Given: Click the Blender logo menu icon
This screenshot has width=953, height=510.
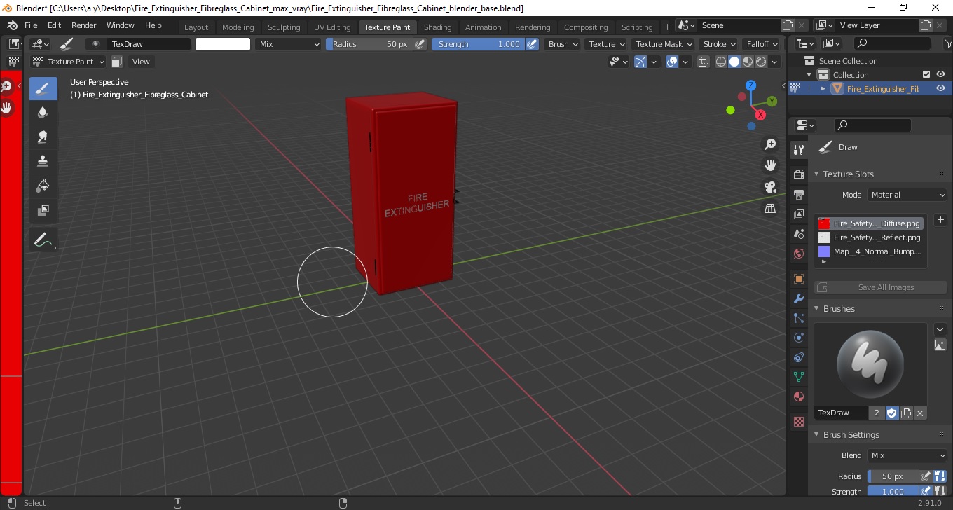Looking at the screenshot, I should [13, 25].
